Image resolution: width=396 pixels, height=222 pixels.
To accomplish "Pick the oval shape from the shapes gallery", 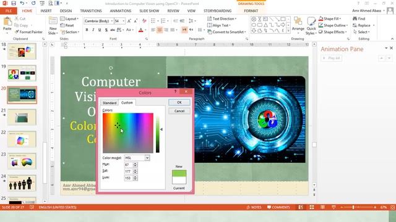I will coord(254,25).
